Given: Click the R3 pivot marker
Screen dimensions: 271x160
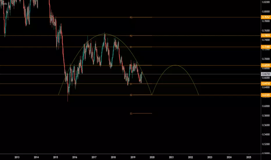Looking at the screenshot, I should [x=131, y=17].
